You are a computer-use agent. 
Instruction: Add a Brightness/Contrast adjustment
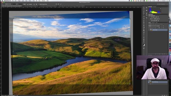152,17
